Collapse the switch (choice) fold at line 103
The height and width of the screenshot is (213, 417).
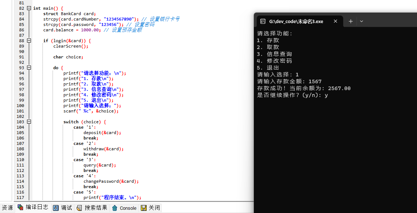pos(29,122)
